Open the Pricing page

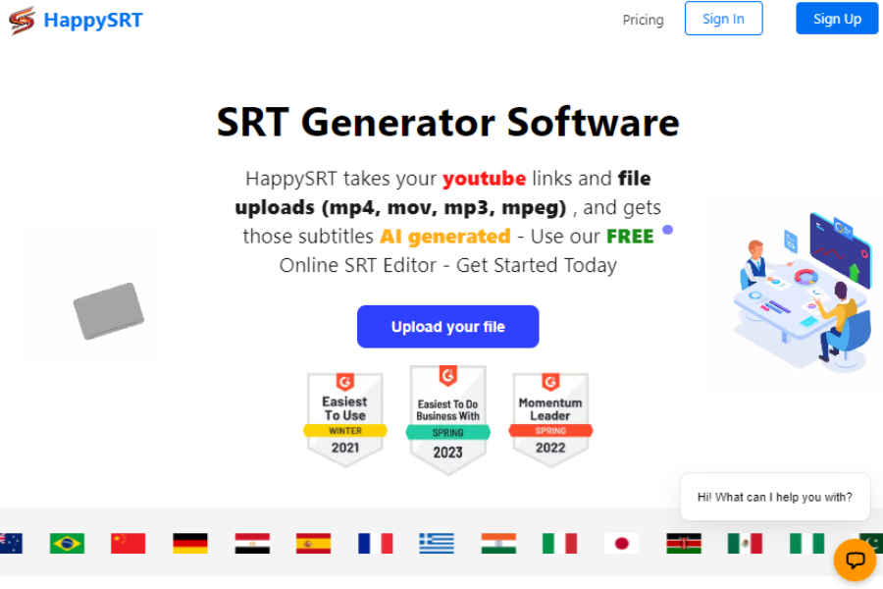click(x=643, y=19)
